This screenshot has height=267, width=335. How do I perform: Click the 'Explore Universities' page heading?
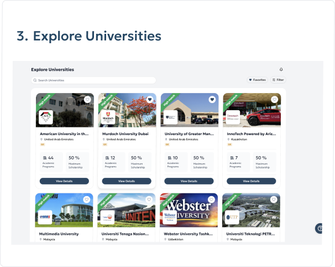tap(53, 70)
